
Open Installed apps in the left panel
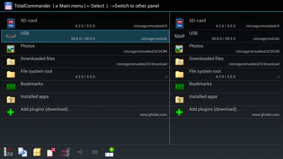coord(85,99)
